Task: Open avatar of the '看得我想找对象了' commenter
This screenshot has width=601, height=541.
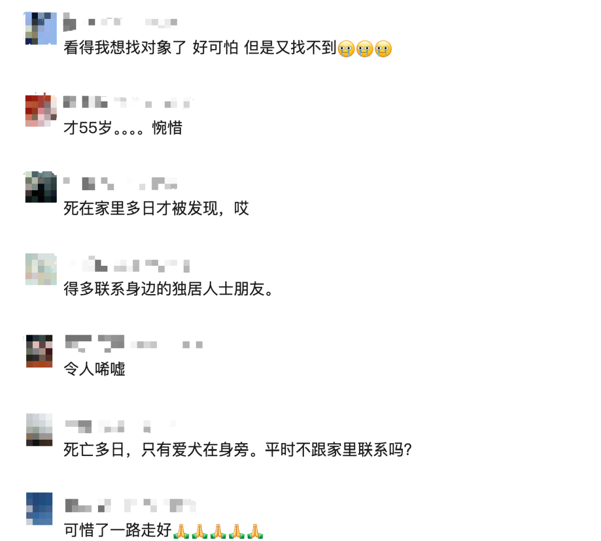Action: coord(41,28)
